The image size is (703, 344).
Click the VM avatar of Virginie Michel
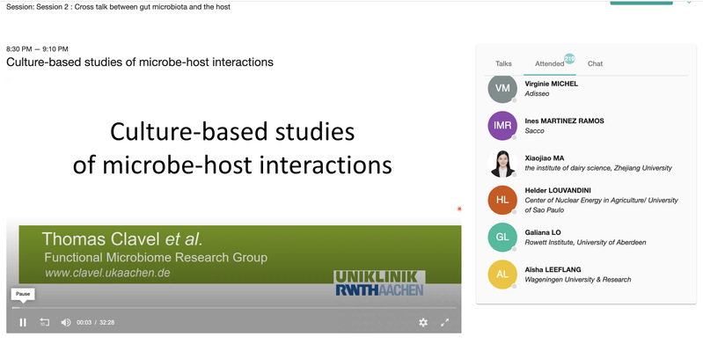[502, 88]
